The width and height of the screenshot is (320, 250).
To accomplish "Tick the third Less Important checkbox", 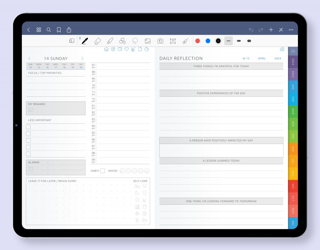I will coord(28,140).
